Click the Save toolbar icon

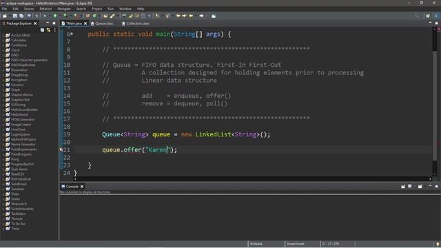(x=15, y=16)
